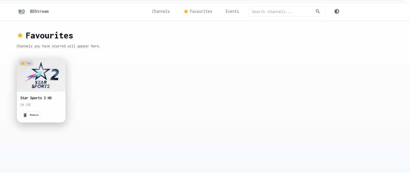
Task: Remove Star Sports 2 HD from favourites
Action: (31, 115)
